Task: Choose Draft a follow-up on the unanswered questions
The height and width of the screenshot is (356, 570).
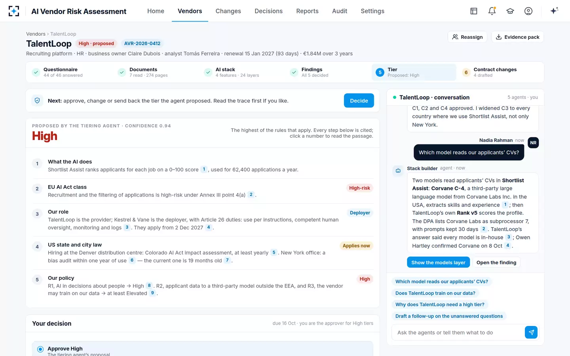Action: tap(449, 316)
